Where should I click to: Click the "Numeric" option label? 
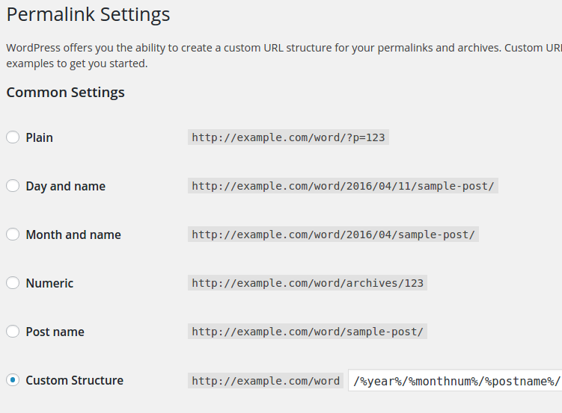(x=49, y=283)
